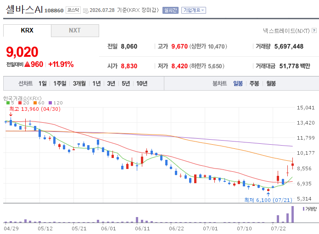This screenshot has width=319, height=234.
Task: Click the 코스닥 market label
Action: click(x=73, y=10)
